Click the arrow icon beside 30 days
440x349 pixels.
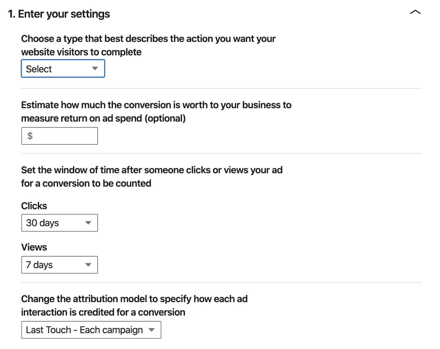[88, 223]
